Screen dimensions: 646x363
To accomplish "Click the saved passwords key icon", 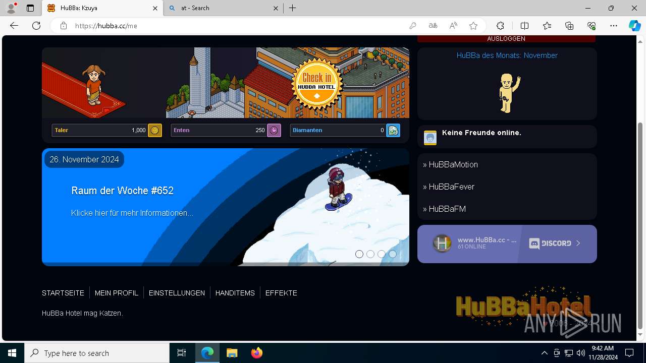I will [x=413, y=26].
